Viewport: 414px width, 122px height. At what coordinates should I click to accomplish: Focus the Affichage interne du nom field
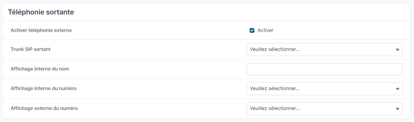(325, 69)
